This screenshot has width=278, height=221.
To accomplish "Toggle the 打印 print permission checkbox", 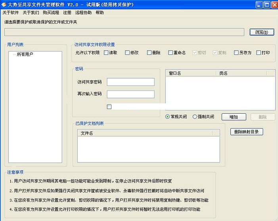I will coord(259,53).
